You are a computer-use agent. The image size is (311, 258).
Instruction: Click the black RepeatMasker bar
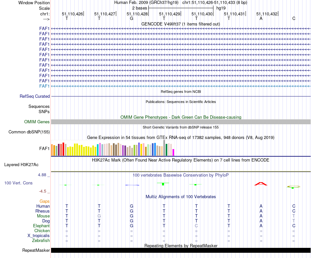tap(181, 250)
